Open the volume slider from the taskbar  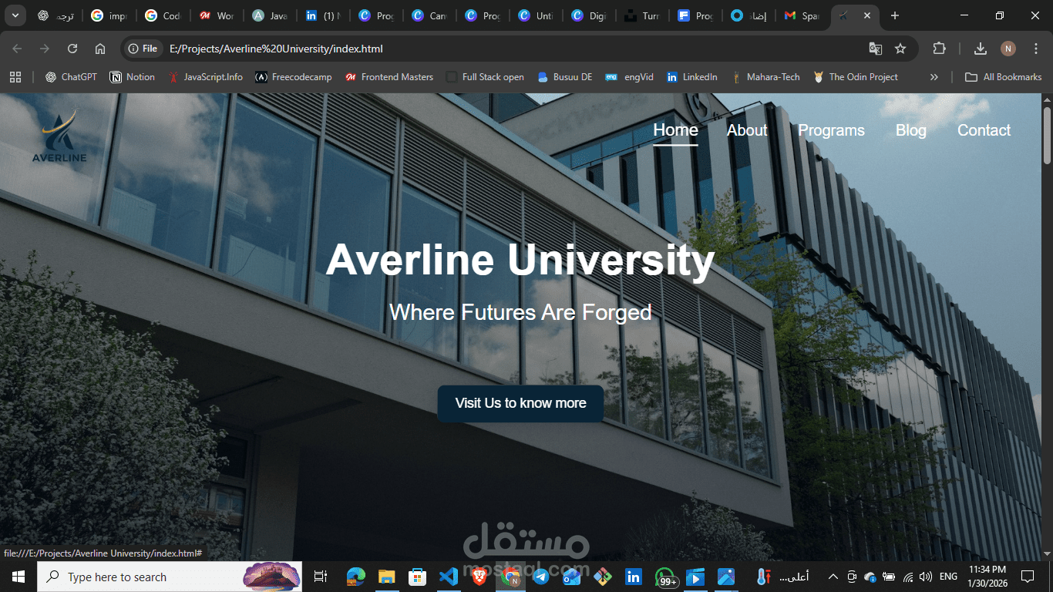coord(925,577)
